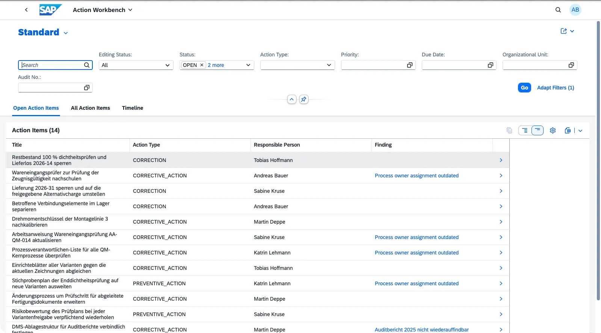Click the Responsible Person column header

311,145
